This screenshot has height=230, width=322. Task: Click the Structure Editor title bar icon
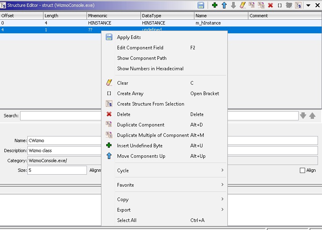point(3,5)
